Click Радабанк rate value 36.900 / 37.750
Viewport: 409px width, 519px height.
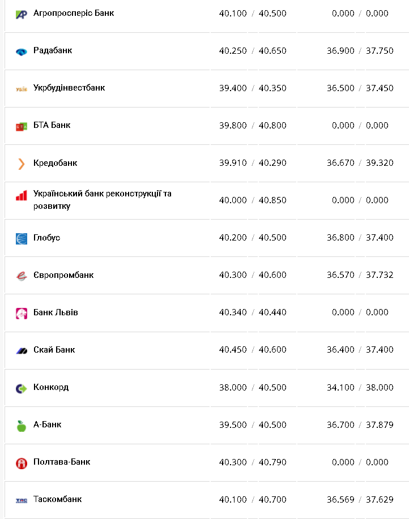click(x=360, y=51)
